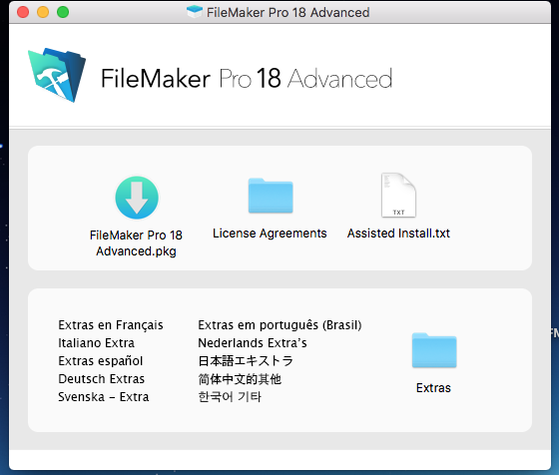The height and width of the screenshot is (475, 559).
Task: Click the 'Svenska – Extra' text
Action: 104,396
